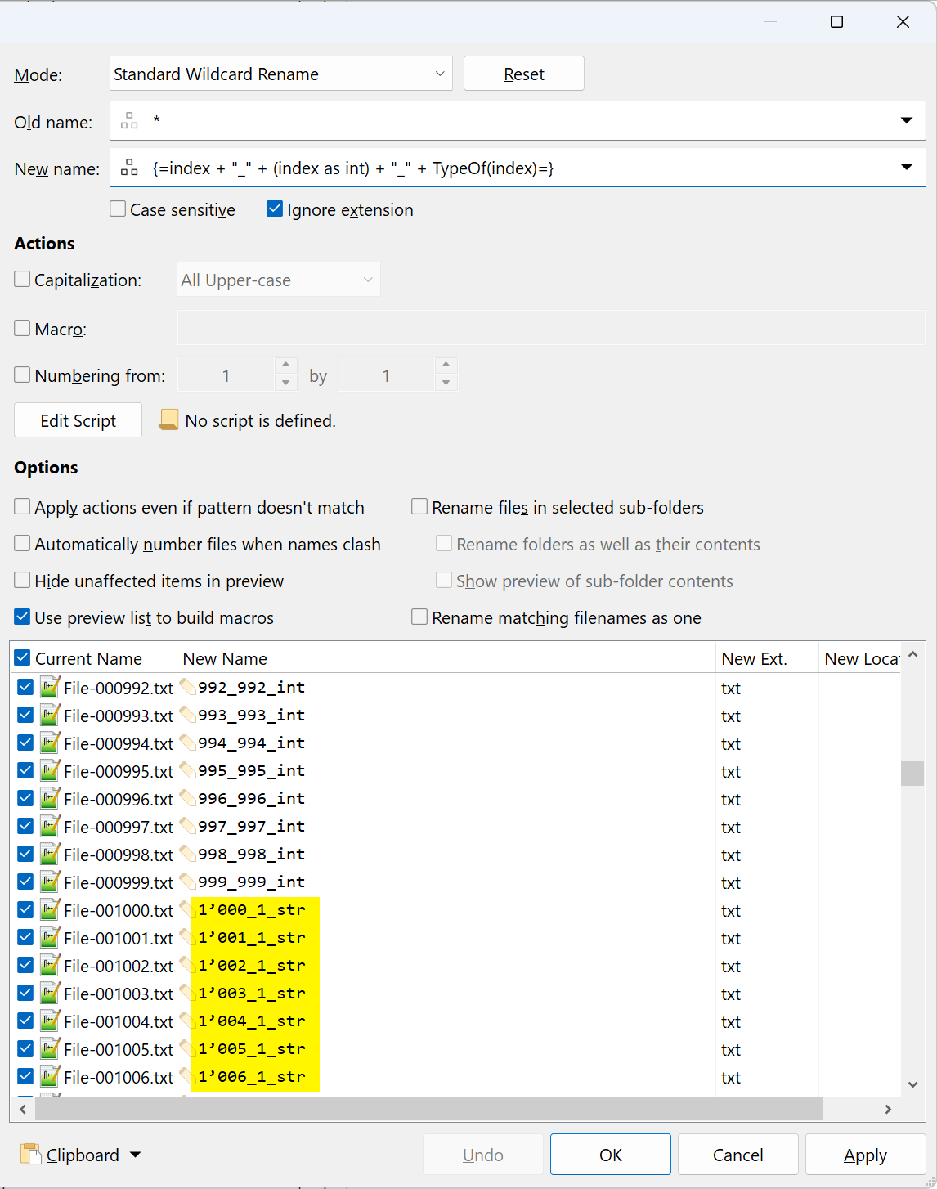Expand the Old name history dropdown

(x=906, y=121)
